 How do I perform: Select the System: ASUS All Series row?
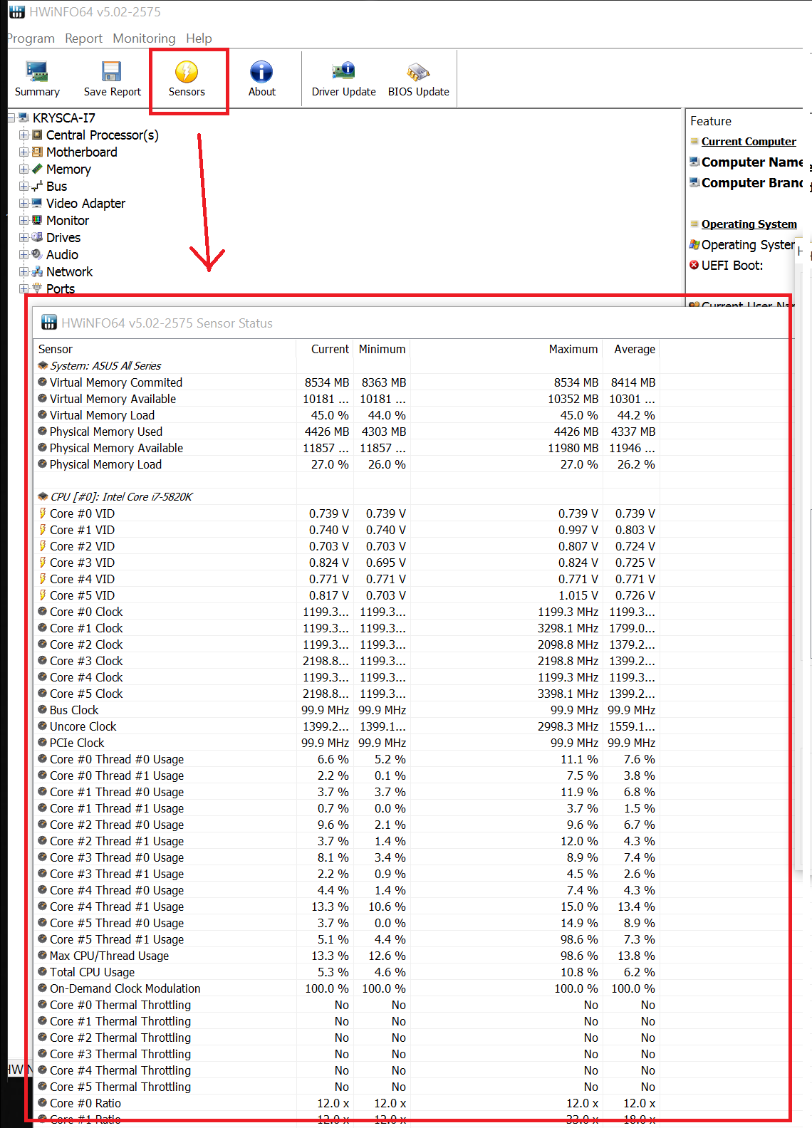coord(347,366)
